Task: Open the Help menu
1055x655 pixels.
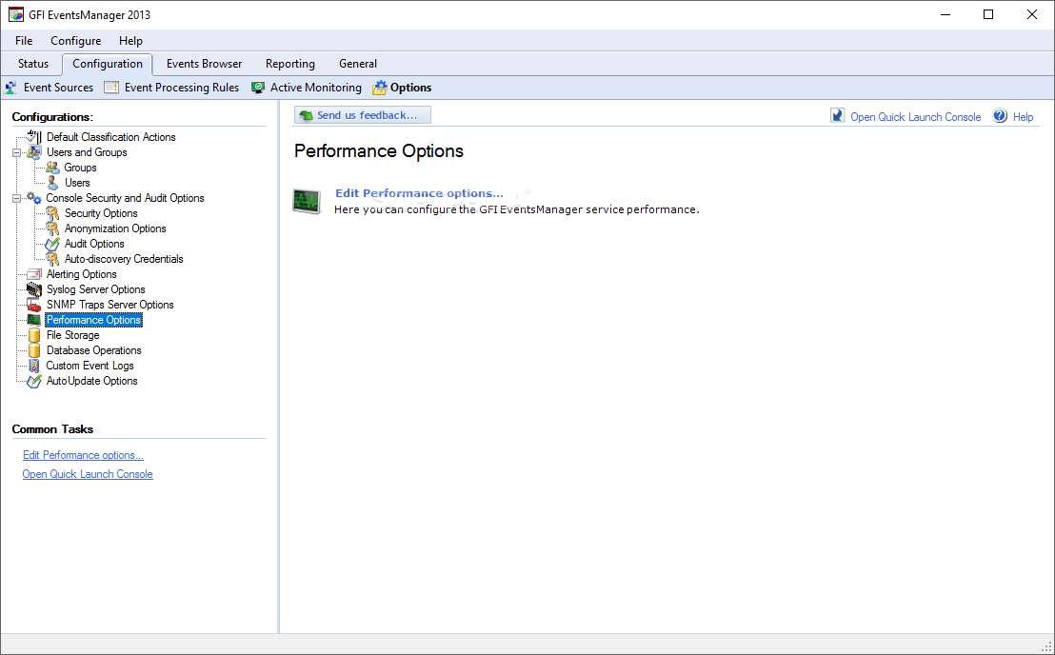Action: [130, 40]
